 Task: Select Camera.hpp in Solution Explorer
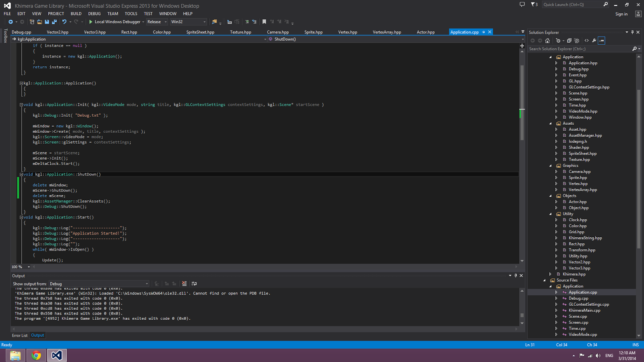(x=580, y=172)
